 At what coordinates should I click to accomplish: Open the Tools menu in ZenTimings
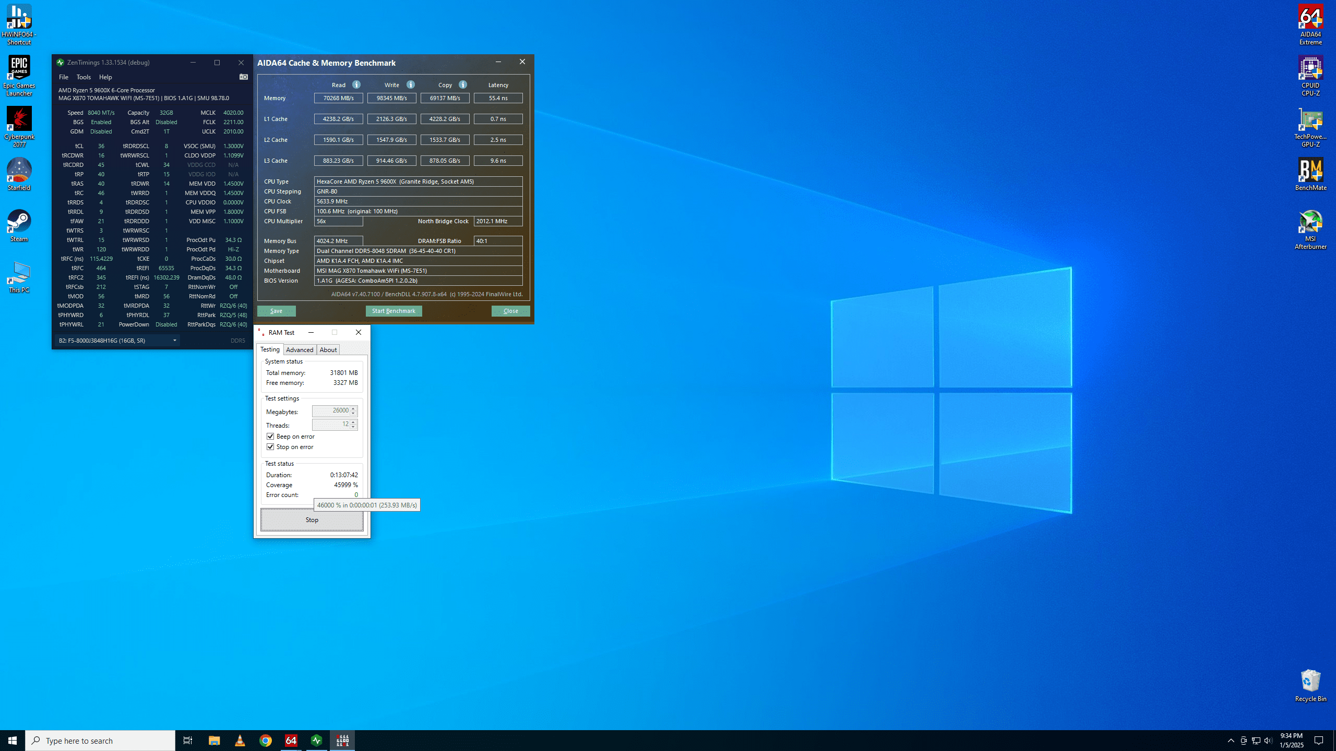83,77
